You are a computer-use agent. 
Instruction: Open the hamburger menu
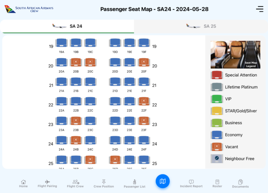coord(259,9)
